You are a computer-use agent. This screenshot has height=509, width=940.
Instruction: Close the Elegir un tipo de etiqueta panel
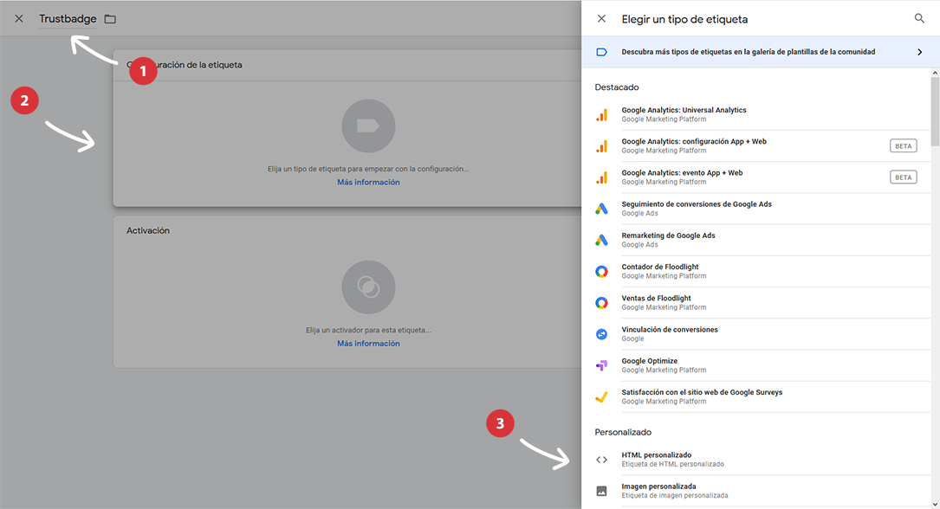(x=601, y=18)
